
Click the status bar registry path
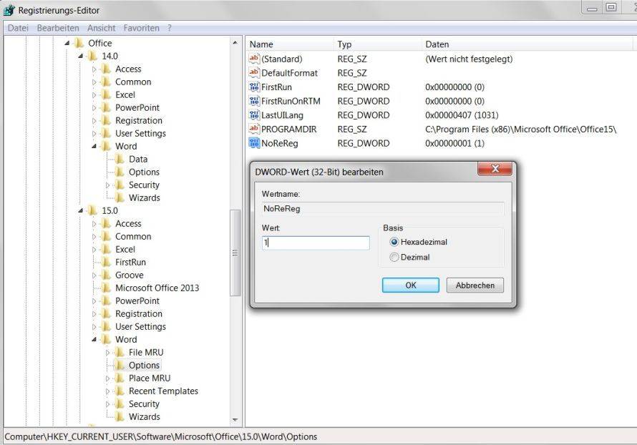tap(161, 437)
